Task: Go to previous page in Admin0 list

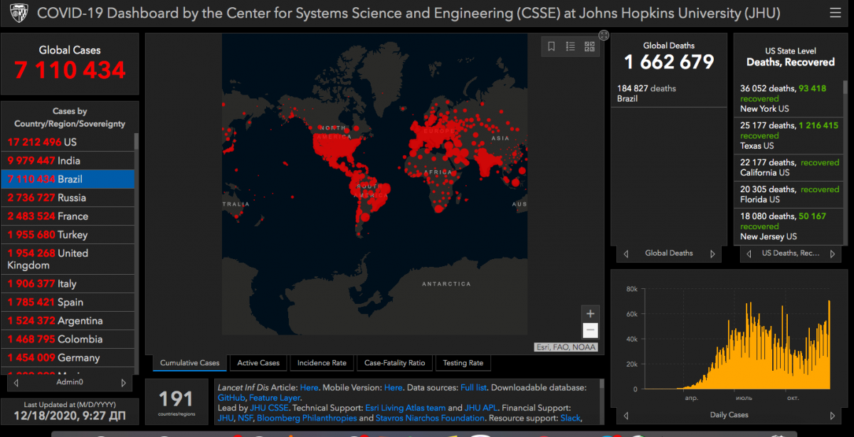Action: [16, 383]
